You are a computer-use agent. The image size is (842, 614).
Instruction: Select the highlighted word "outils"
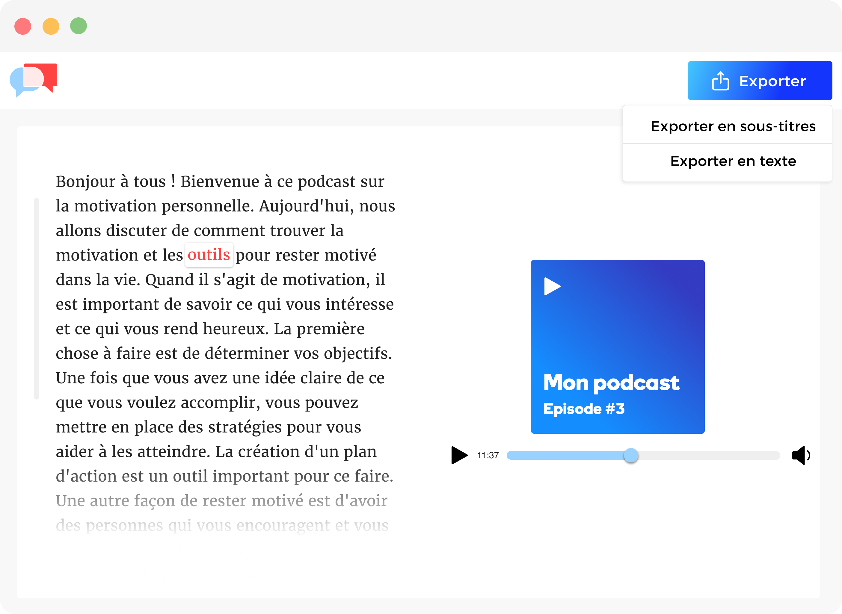(x=209, y=255)
